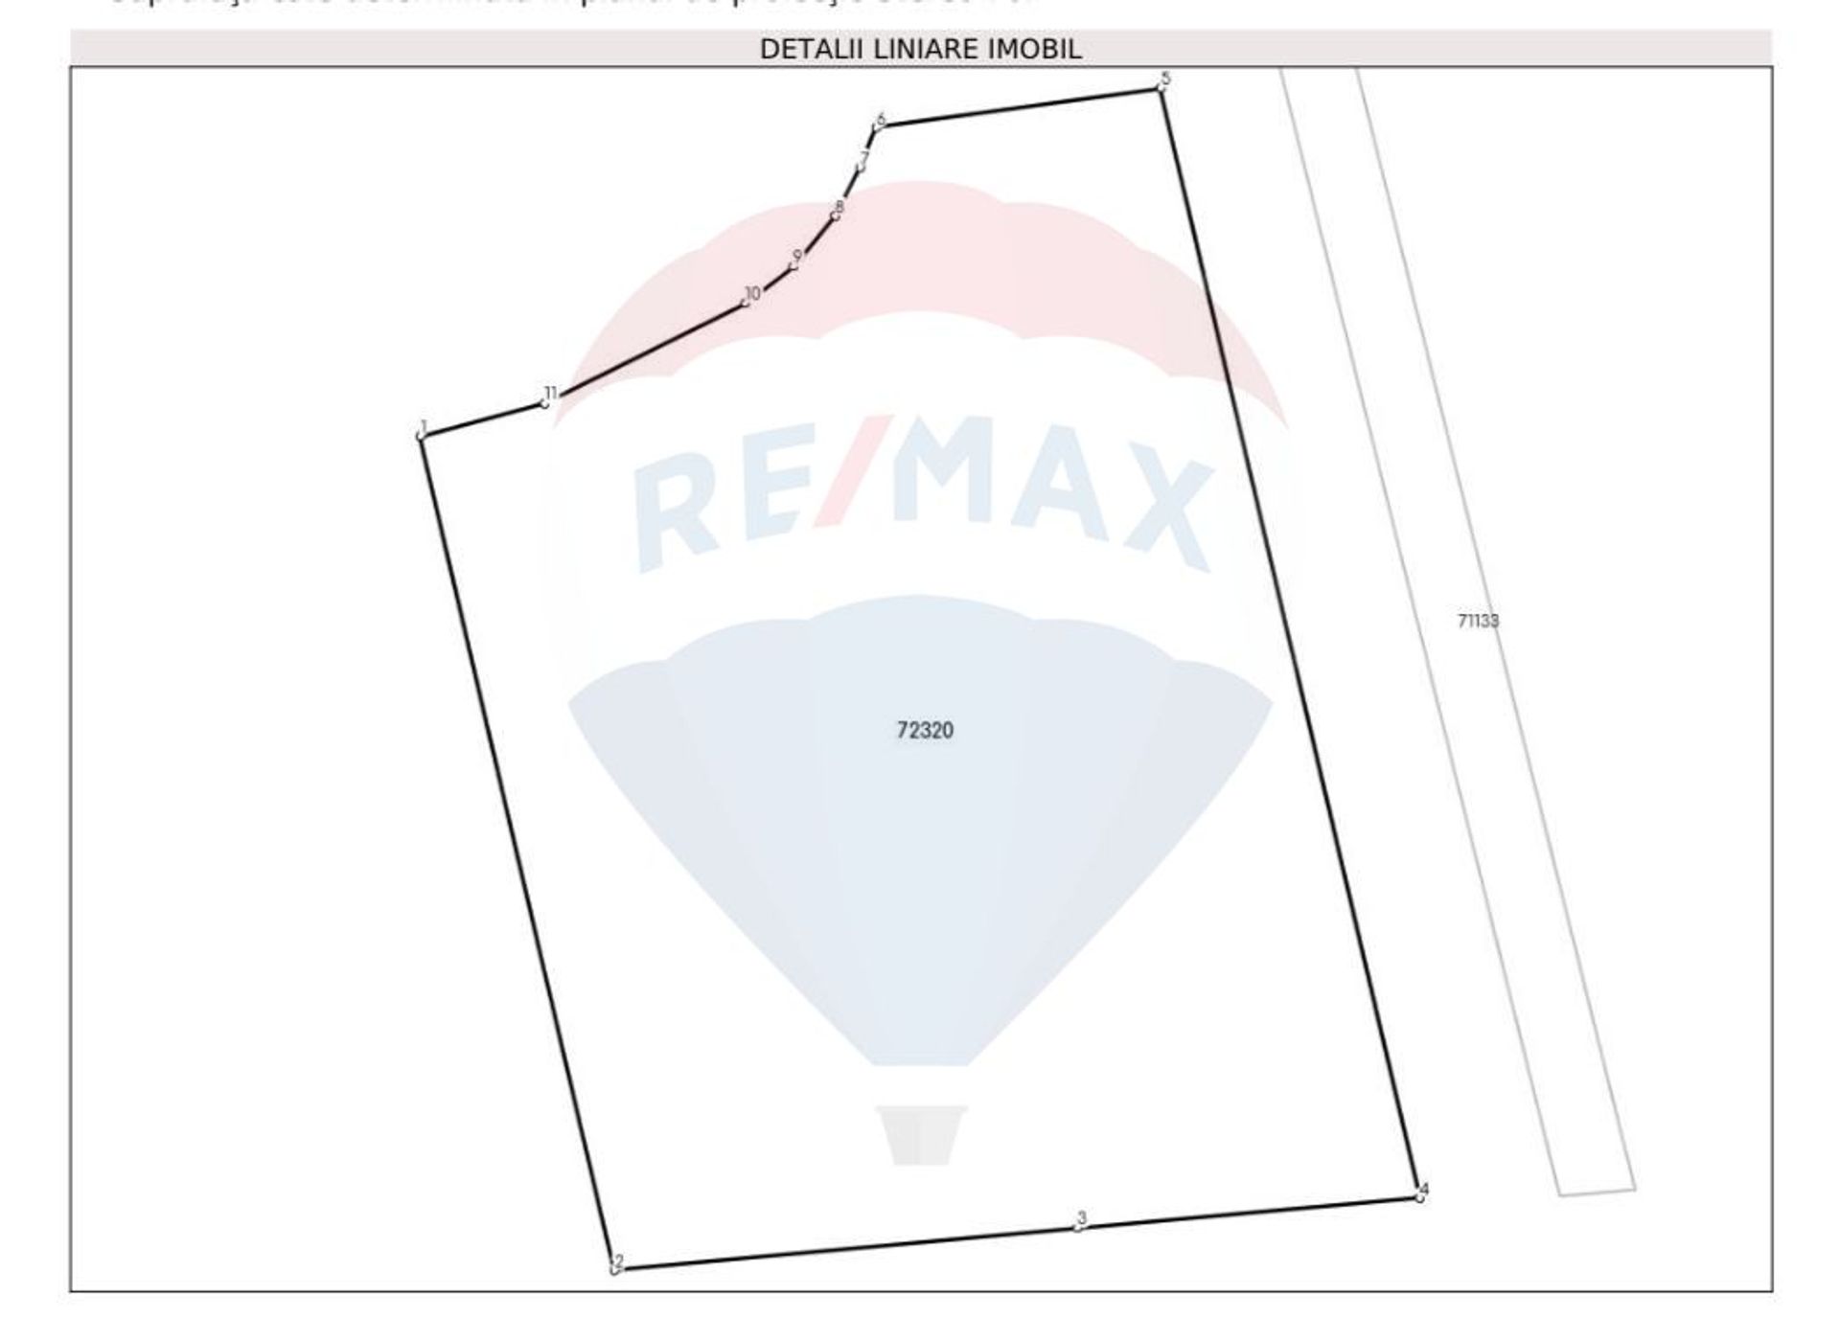The width and height of the screenshot is (1840, 1341).
Task: Select vertex point 2 at bottom corner
Action: [x=614, y=1270]
